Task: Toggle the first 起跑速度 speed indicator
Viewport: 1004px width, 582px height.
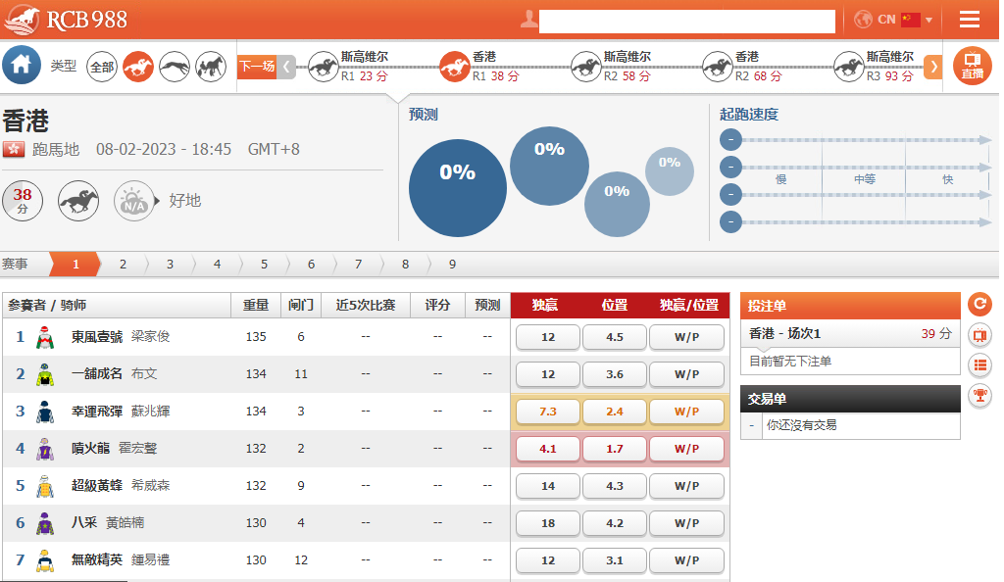Action: pyautogui.click(x=730, y=140)
